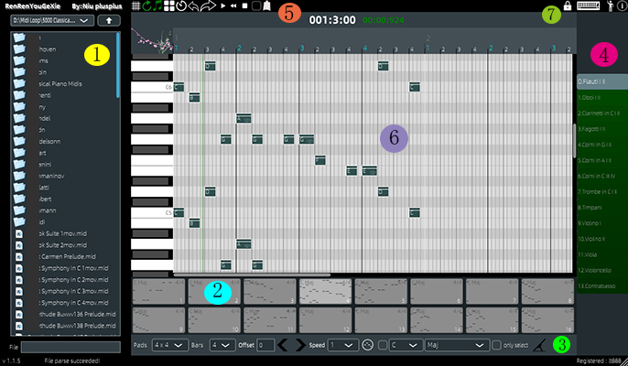The width and height of the screenshot is (628, 366).
Task: Click the Offset input field
Action: [x=265, y=345]
